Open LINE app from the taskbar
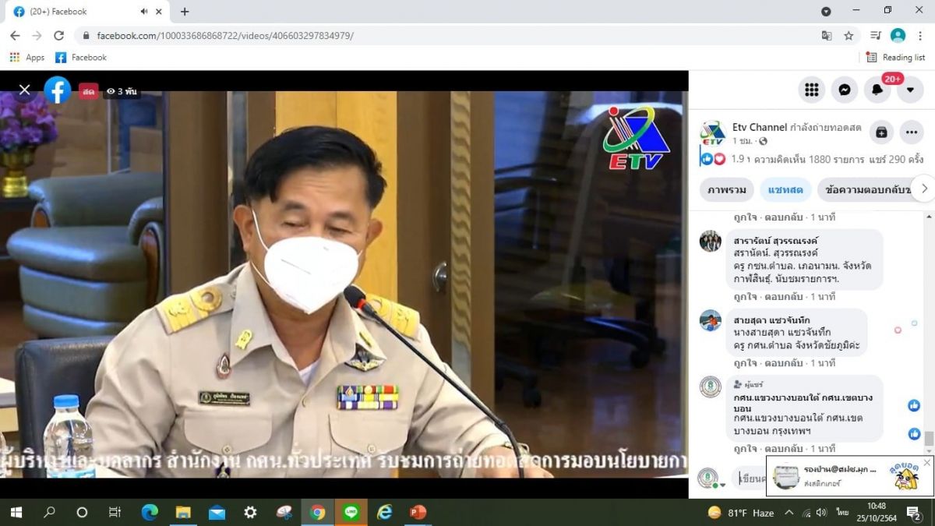The width and height of the screenshot is (935, 526). click(351, 512)
